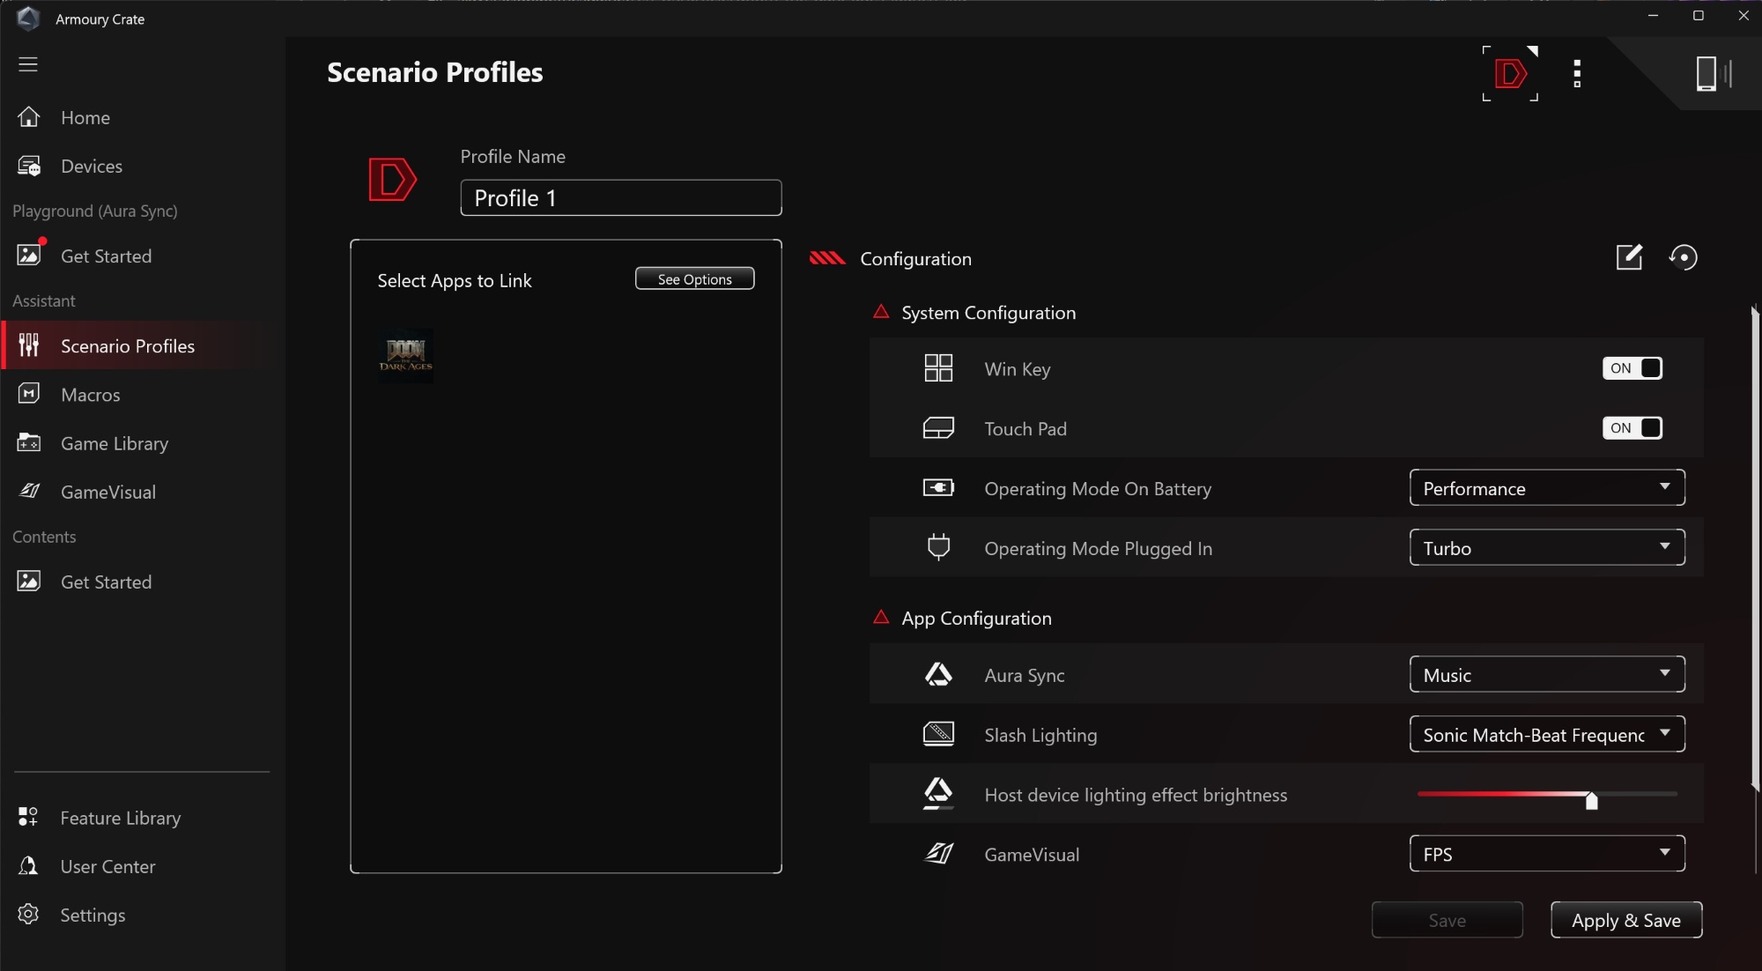This screenshot has width=1762, height=971.
Task: Click the reset configuration icon
Action: point(1683,257)
